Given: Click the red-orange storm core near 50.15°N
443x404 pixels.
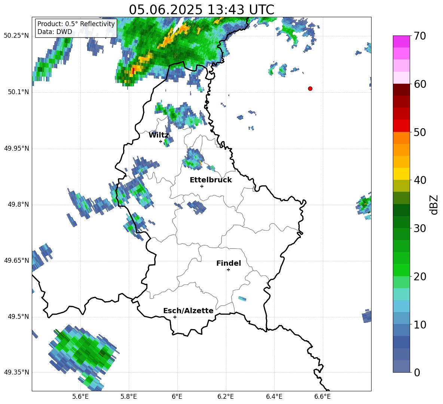Looking at the screenshot, I should (x=133, y=70).
